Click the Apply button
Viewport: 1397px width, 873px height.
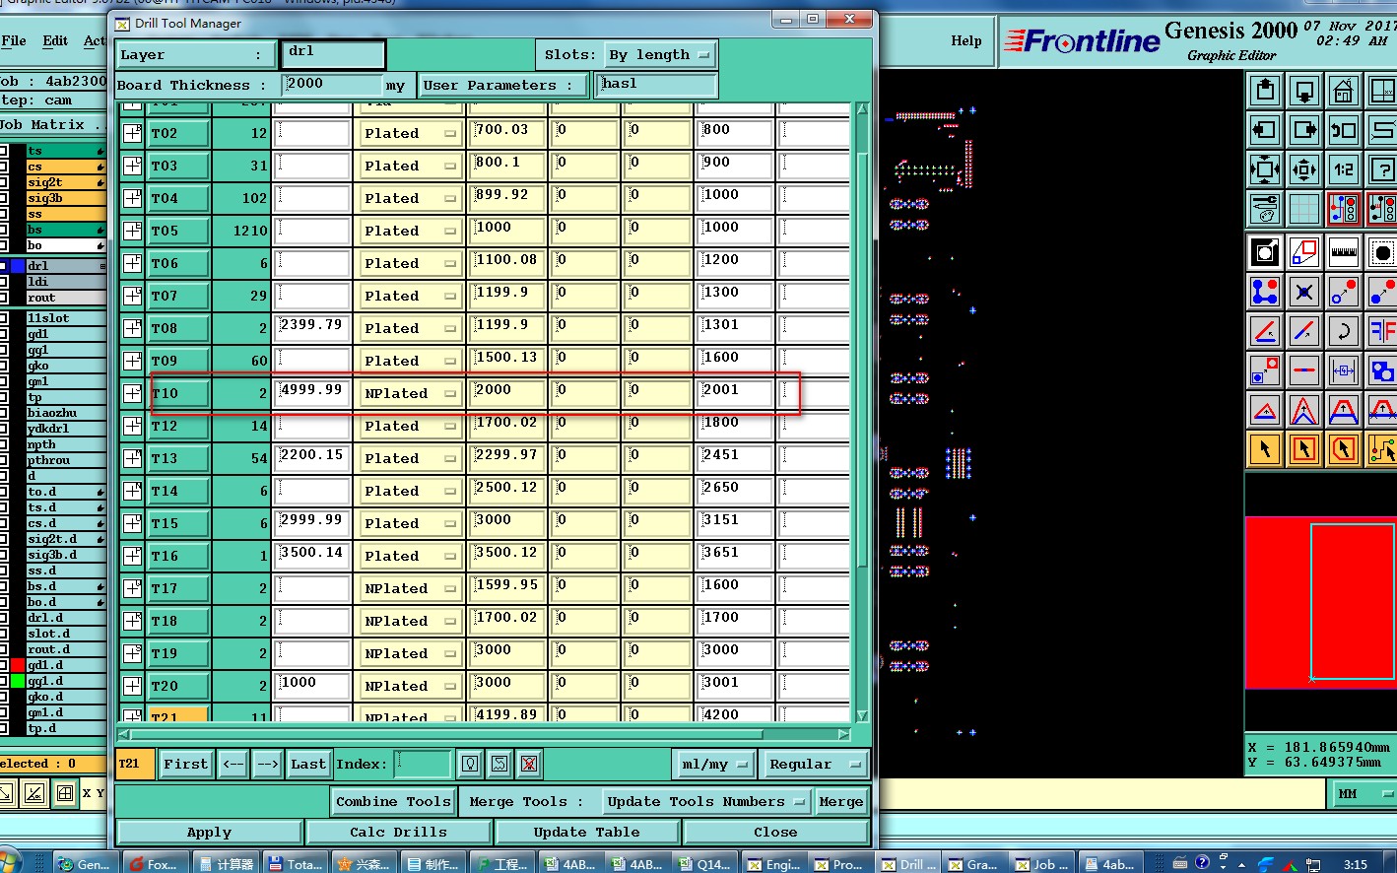(x=209, y=832)
